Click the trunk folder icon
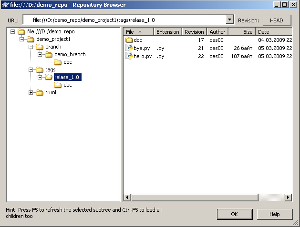 point(40,92)
